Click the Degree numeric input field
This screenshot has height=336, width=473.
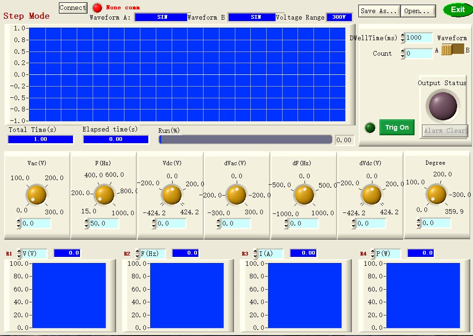436,223
